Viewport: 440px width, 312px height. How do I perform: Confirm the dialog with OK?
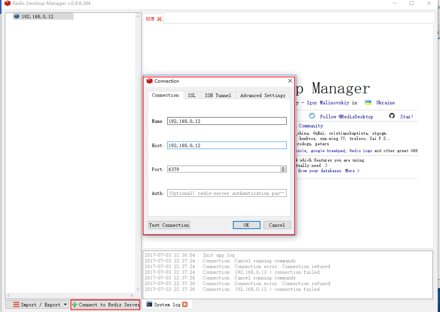click(x=246, y=225)
